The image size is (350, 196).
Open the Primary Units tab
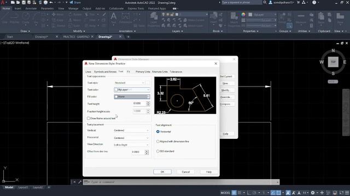[143, 72]
